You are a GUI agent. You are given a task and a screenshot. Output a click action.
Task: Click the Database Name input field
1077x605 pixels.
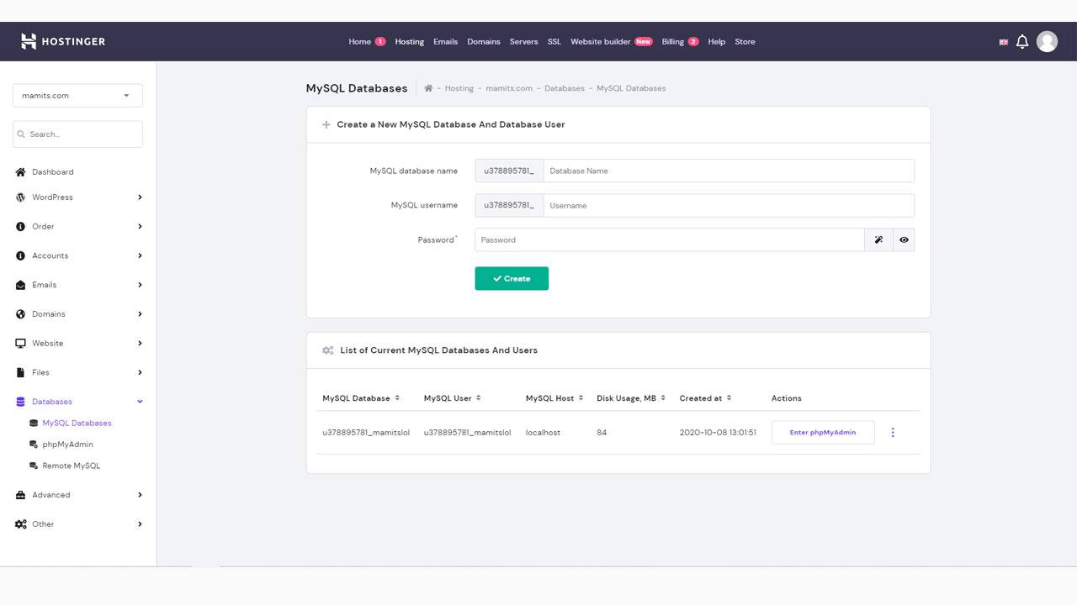click(728, 171)
